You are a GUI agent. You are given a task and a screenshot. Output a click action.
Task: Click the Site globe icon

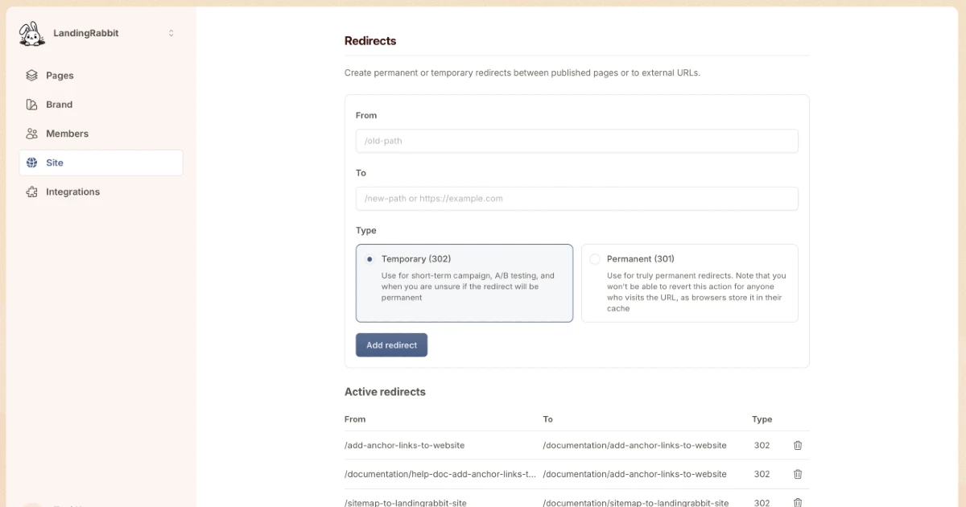(31, 163)
